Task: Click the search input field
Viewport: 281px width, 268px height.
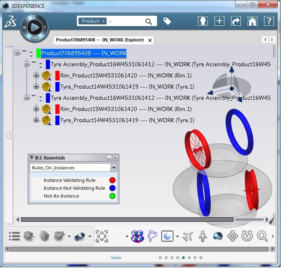Action: point(126,22)
